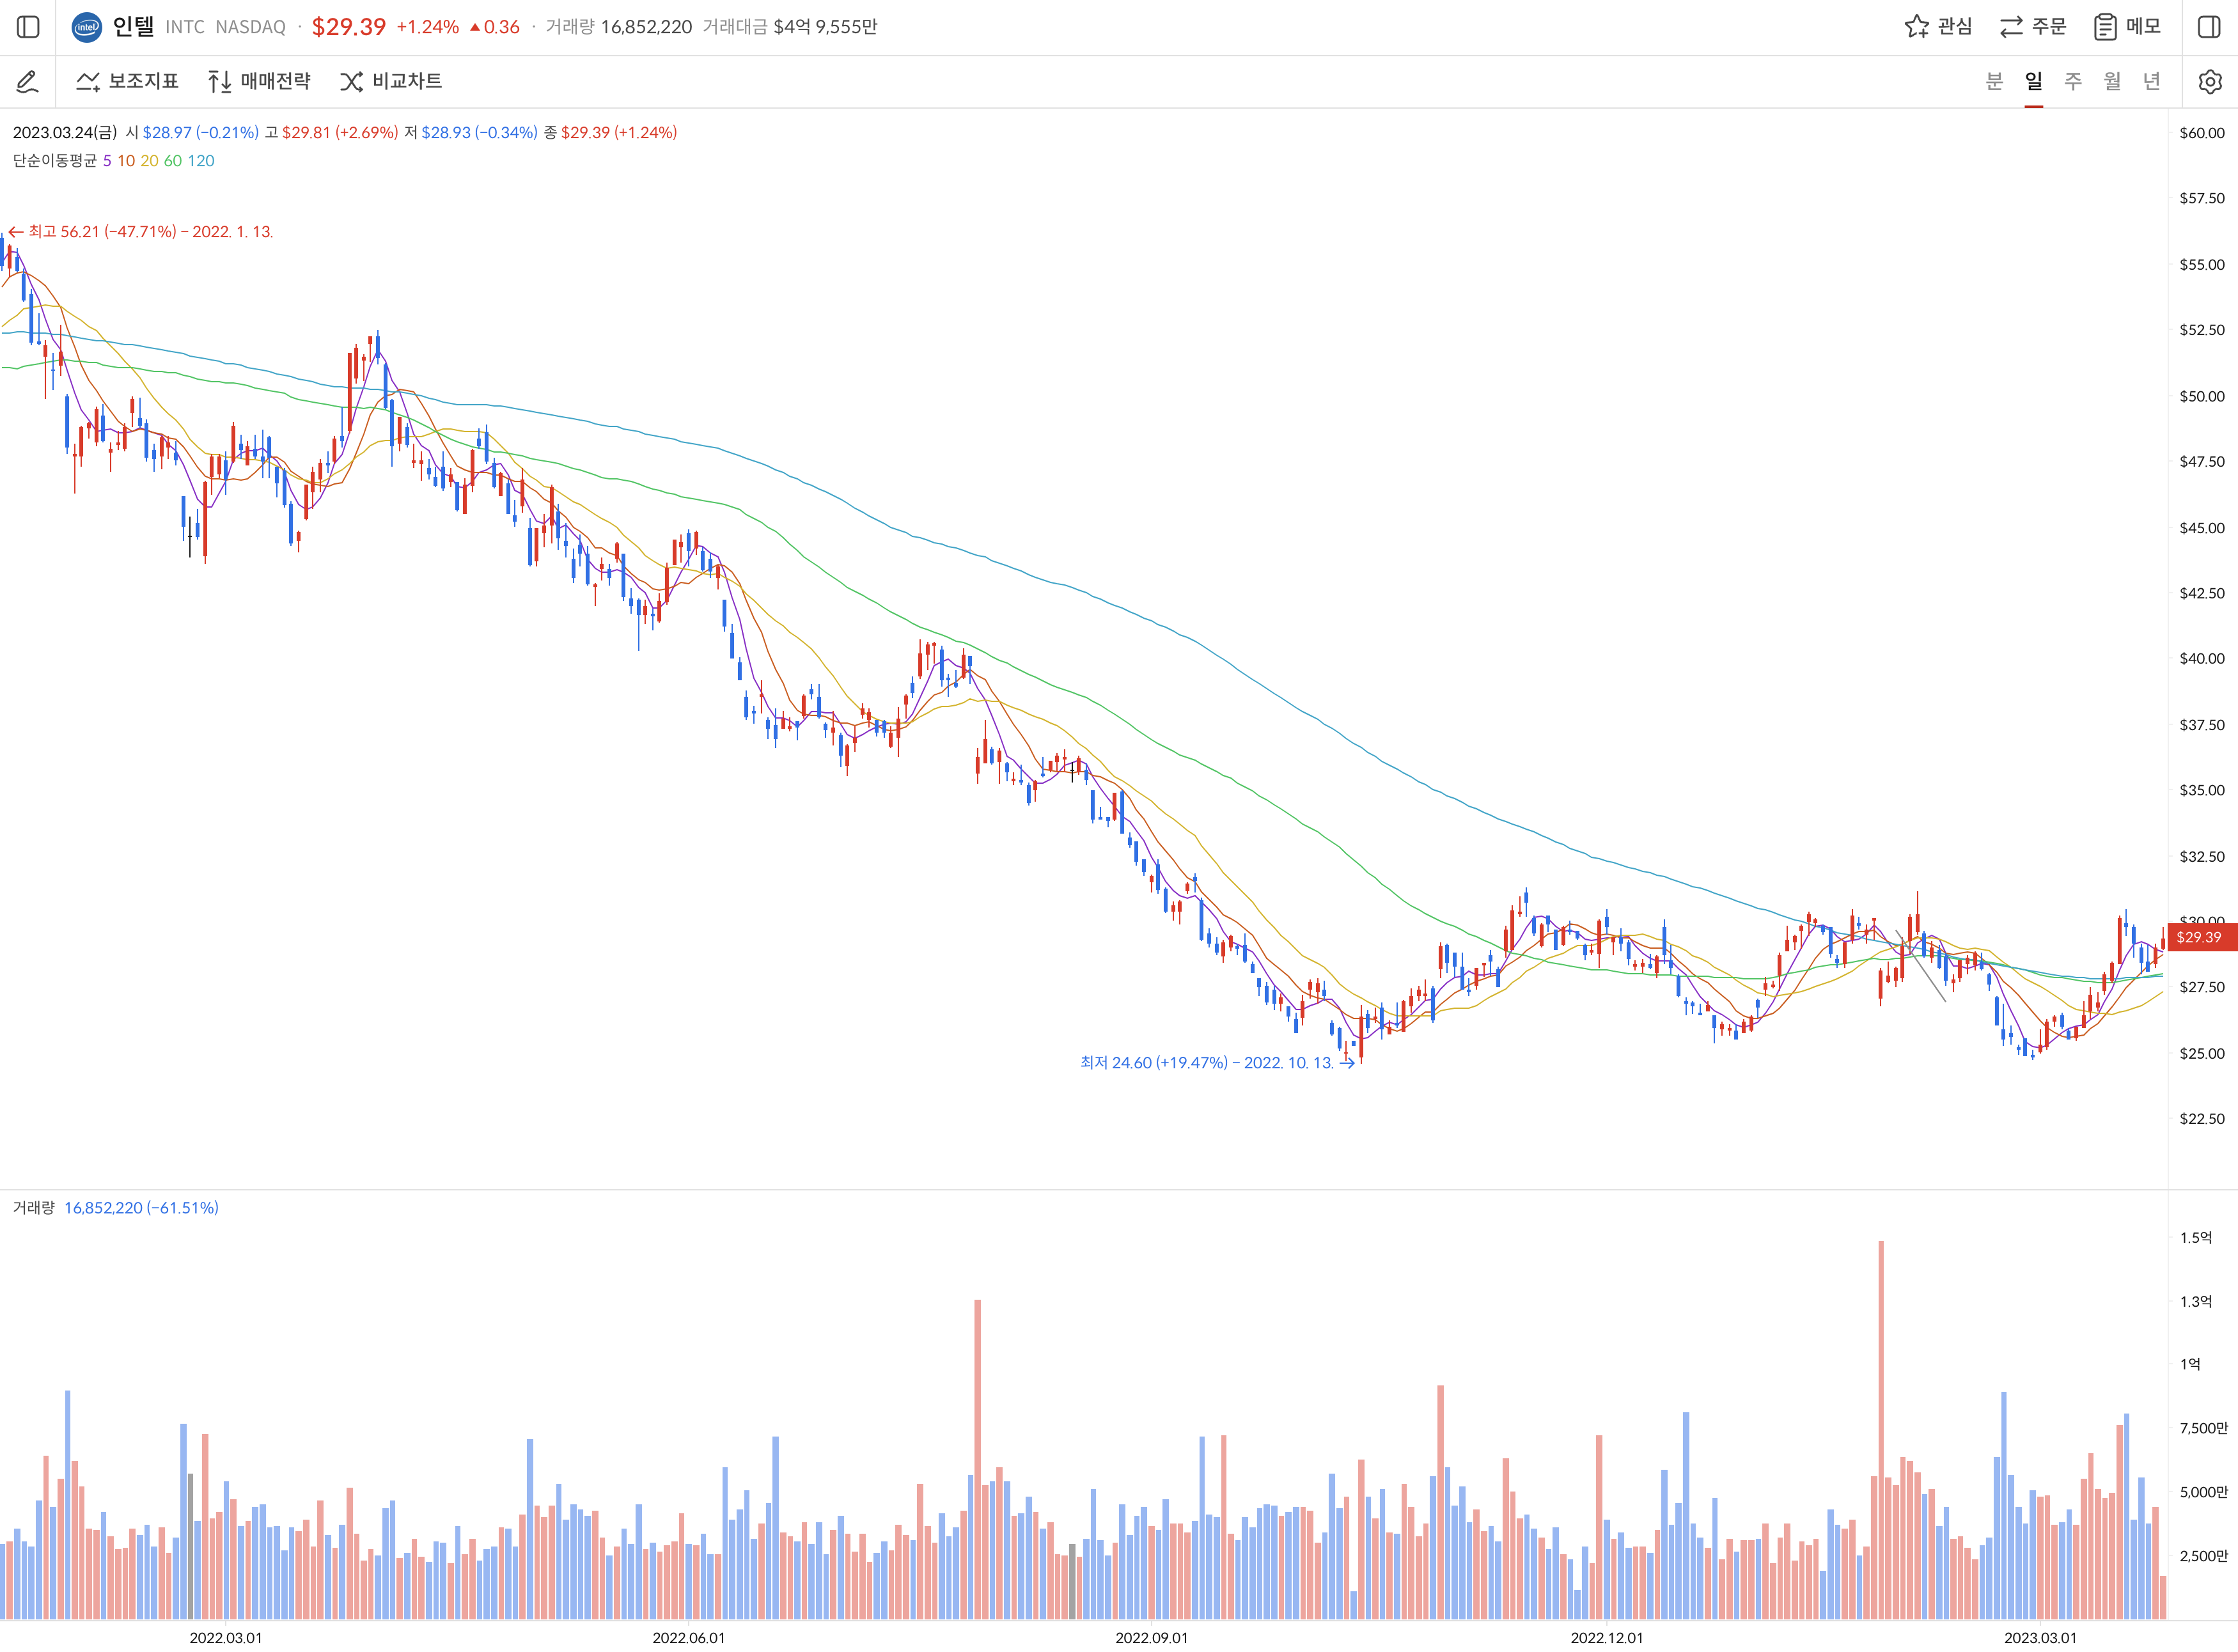Open 매매전략 trading strategy menu
This screenshot has width=2238, height=1652.
[x=259, y=81]
